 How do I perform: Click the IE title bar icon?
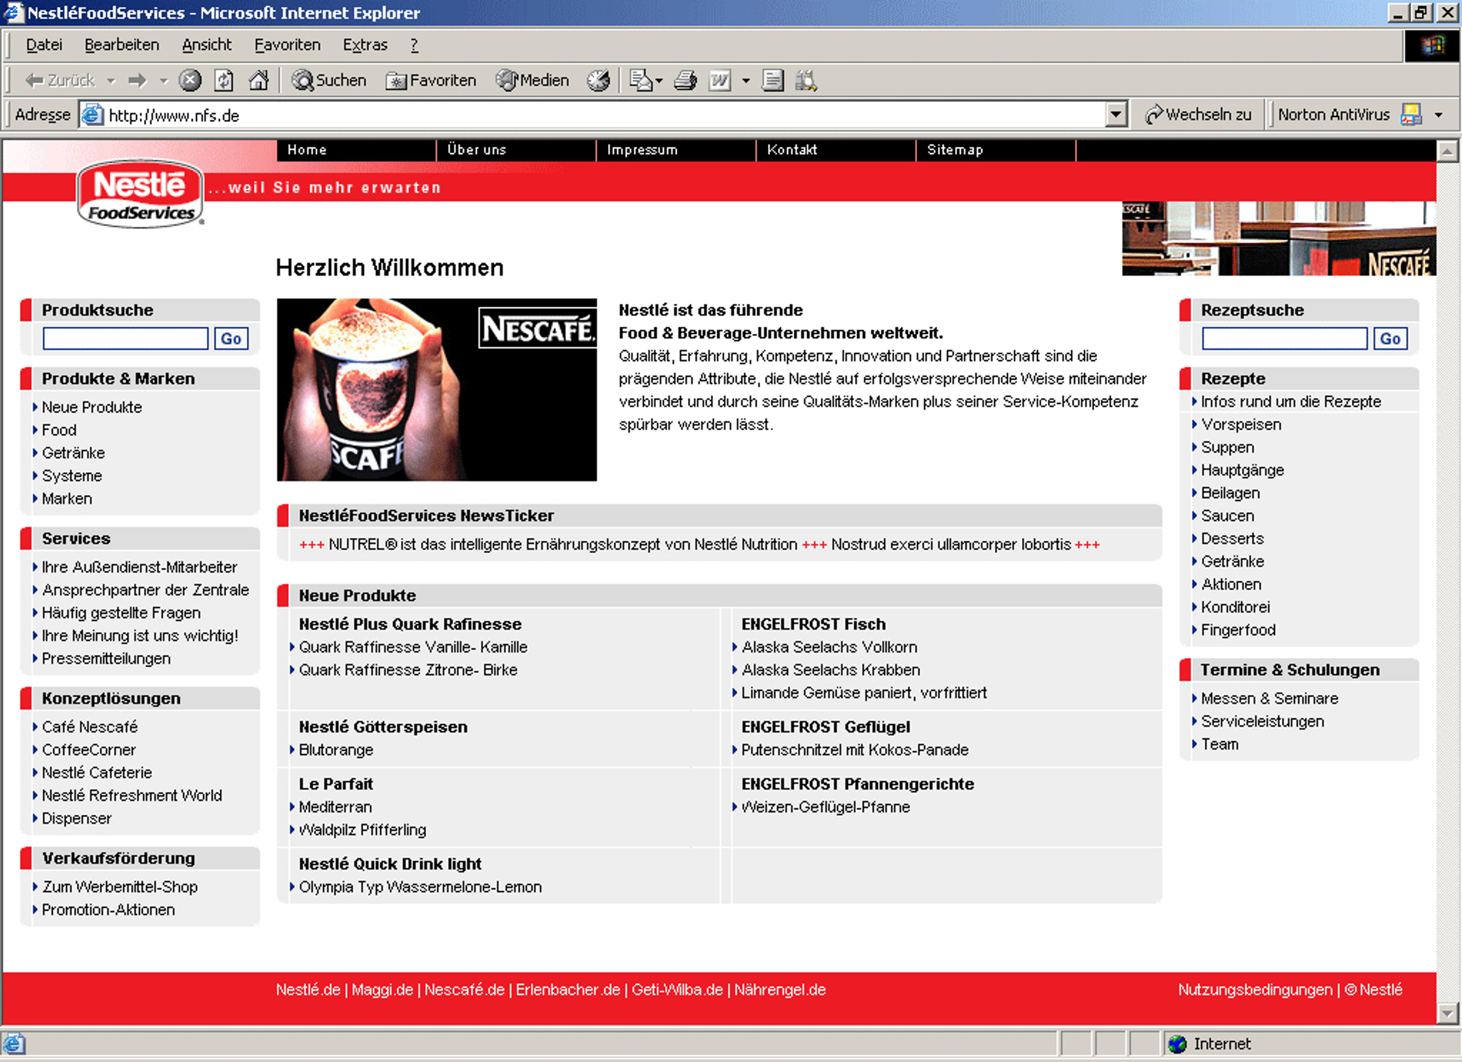[13, 12]
